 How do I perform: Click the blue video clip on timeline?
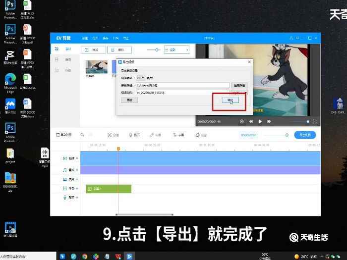coord(200,158)
